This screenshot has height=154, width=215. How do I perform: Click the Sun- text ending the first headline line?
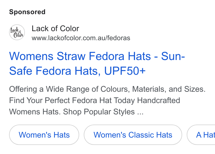point(173,56)
